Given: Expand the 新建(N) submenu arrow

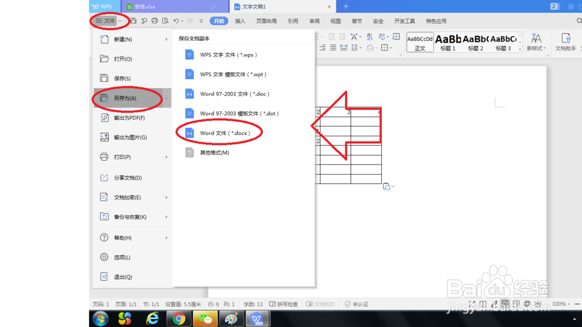Looking at the screenshot, I should [166, 40].
